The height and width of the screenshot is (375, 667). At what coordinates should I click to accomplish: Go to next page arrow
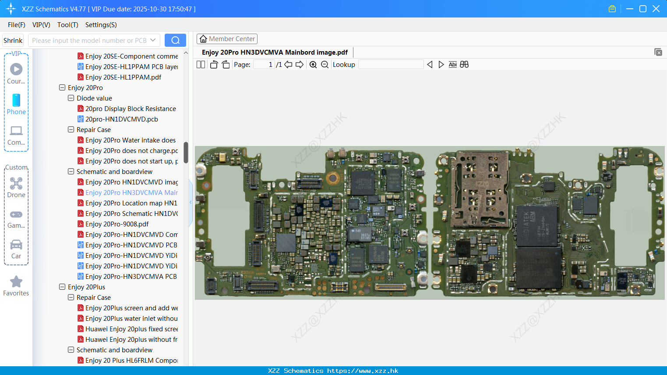(x=300, y=64)
